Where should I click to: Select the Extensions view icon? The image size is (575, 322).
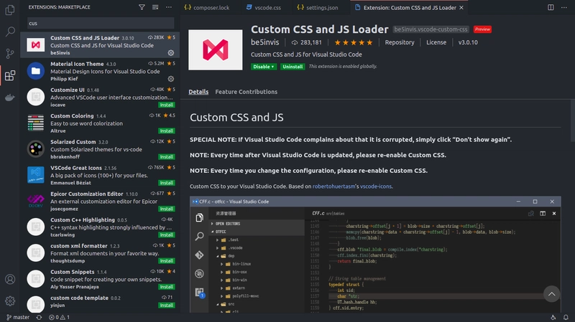[10, 75]
